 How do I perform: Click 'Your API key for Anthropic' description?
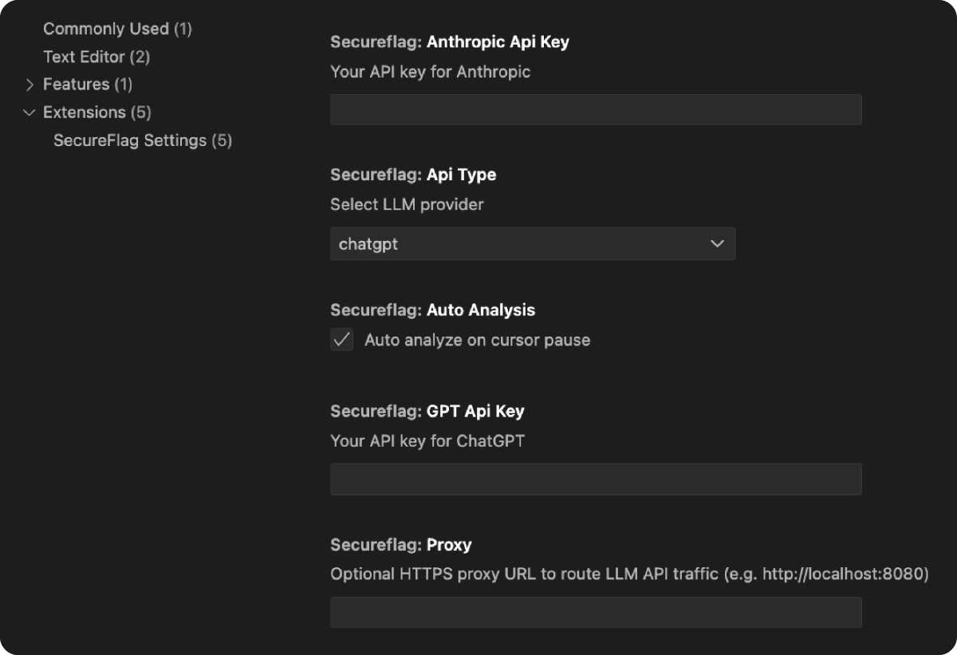431,72
